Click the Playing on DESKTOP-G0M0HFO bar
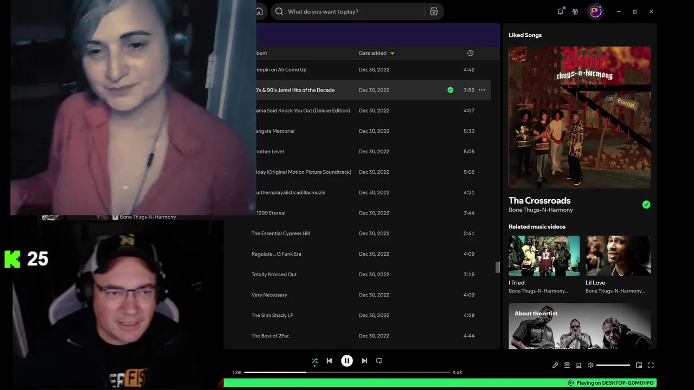 [x=440, y=383]
